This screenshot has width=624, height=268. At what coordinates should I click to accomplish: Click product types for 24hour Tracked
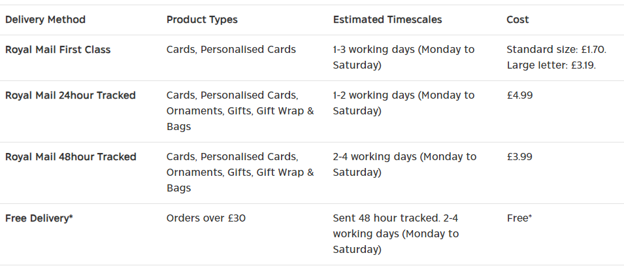(x=240, y=111)
